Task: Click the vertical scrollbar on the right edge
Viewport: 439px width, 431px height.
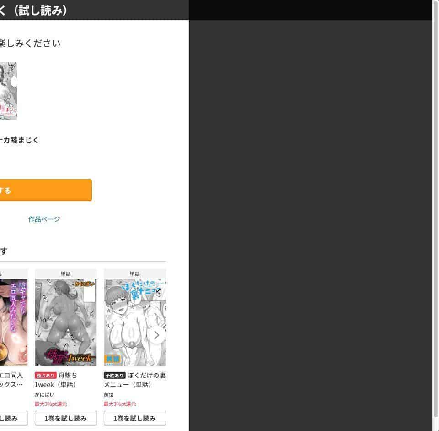Action: (x=435, y=215)
